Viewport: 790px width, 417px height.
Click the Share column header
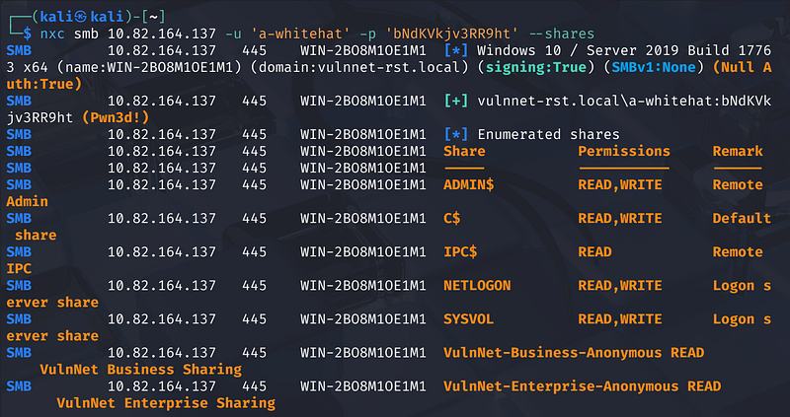464,151
